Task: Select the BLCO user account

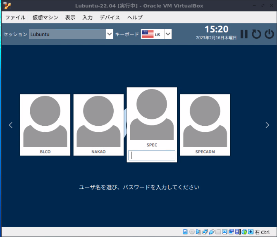Action: [45, 124]
